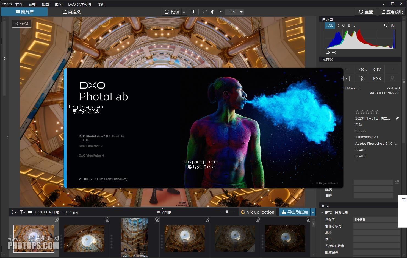The image size is (407, 258).
Task: Open filmstrip three-dot options menu
Action: coord(314,224)
